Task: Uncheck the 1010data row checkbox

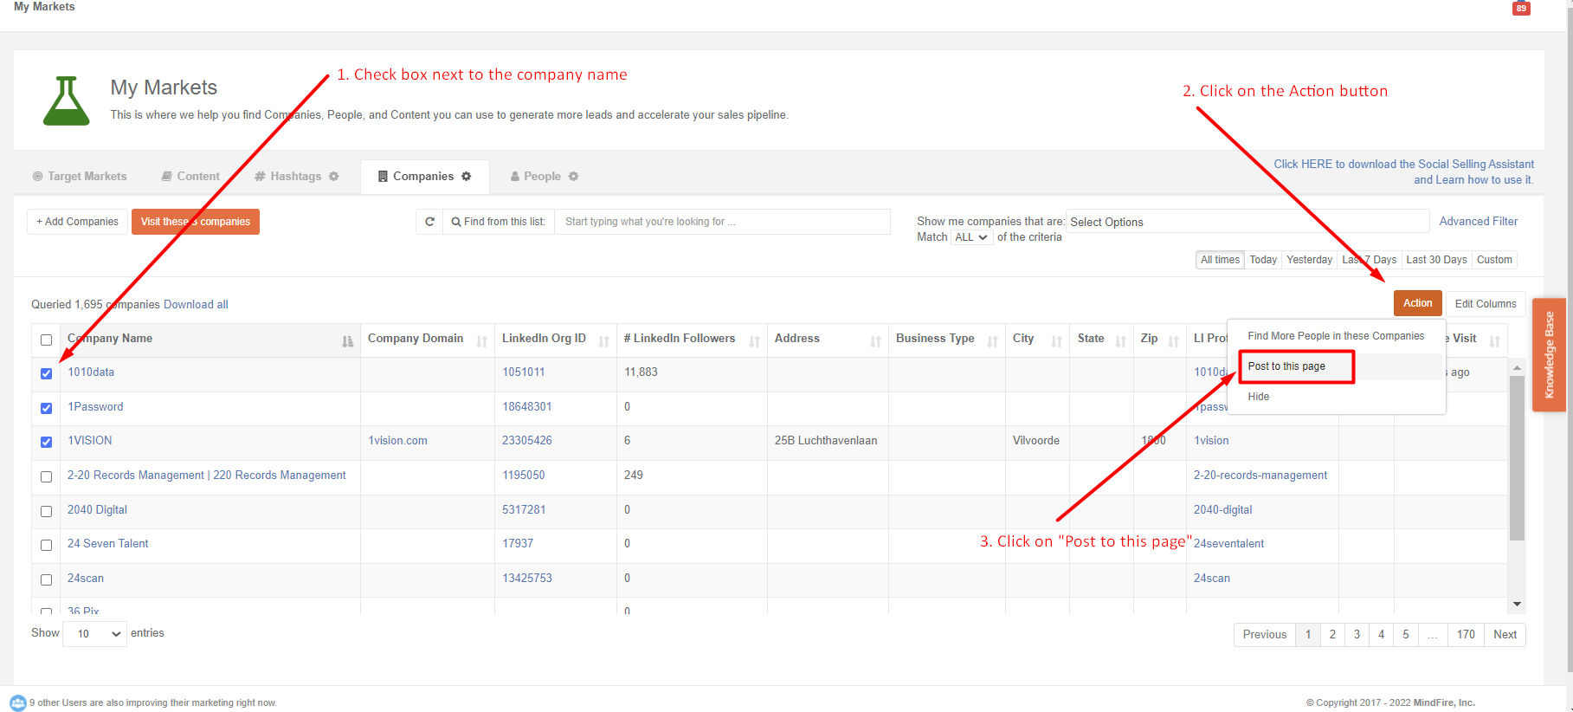Action: coord(46,373)
